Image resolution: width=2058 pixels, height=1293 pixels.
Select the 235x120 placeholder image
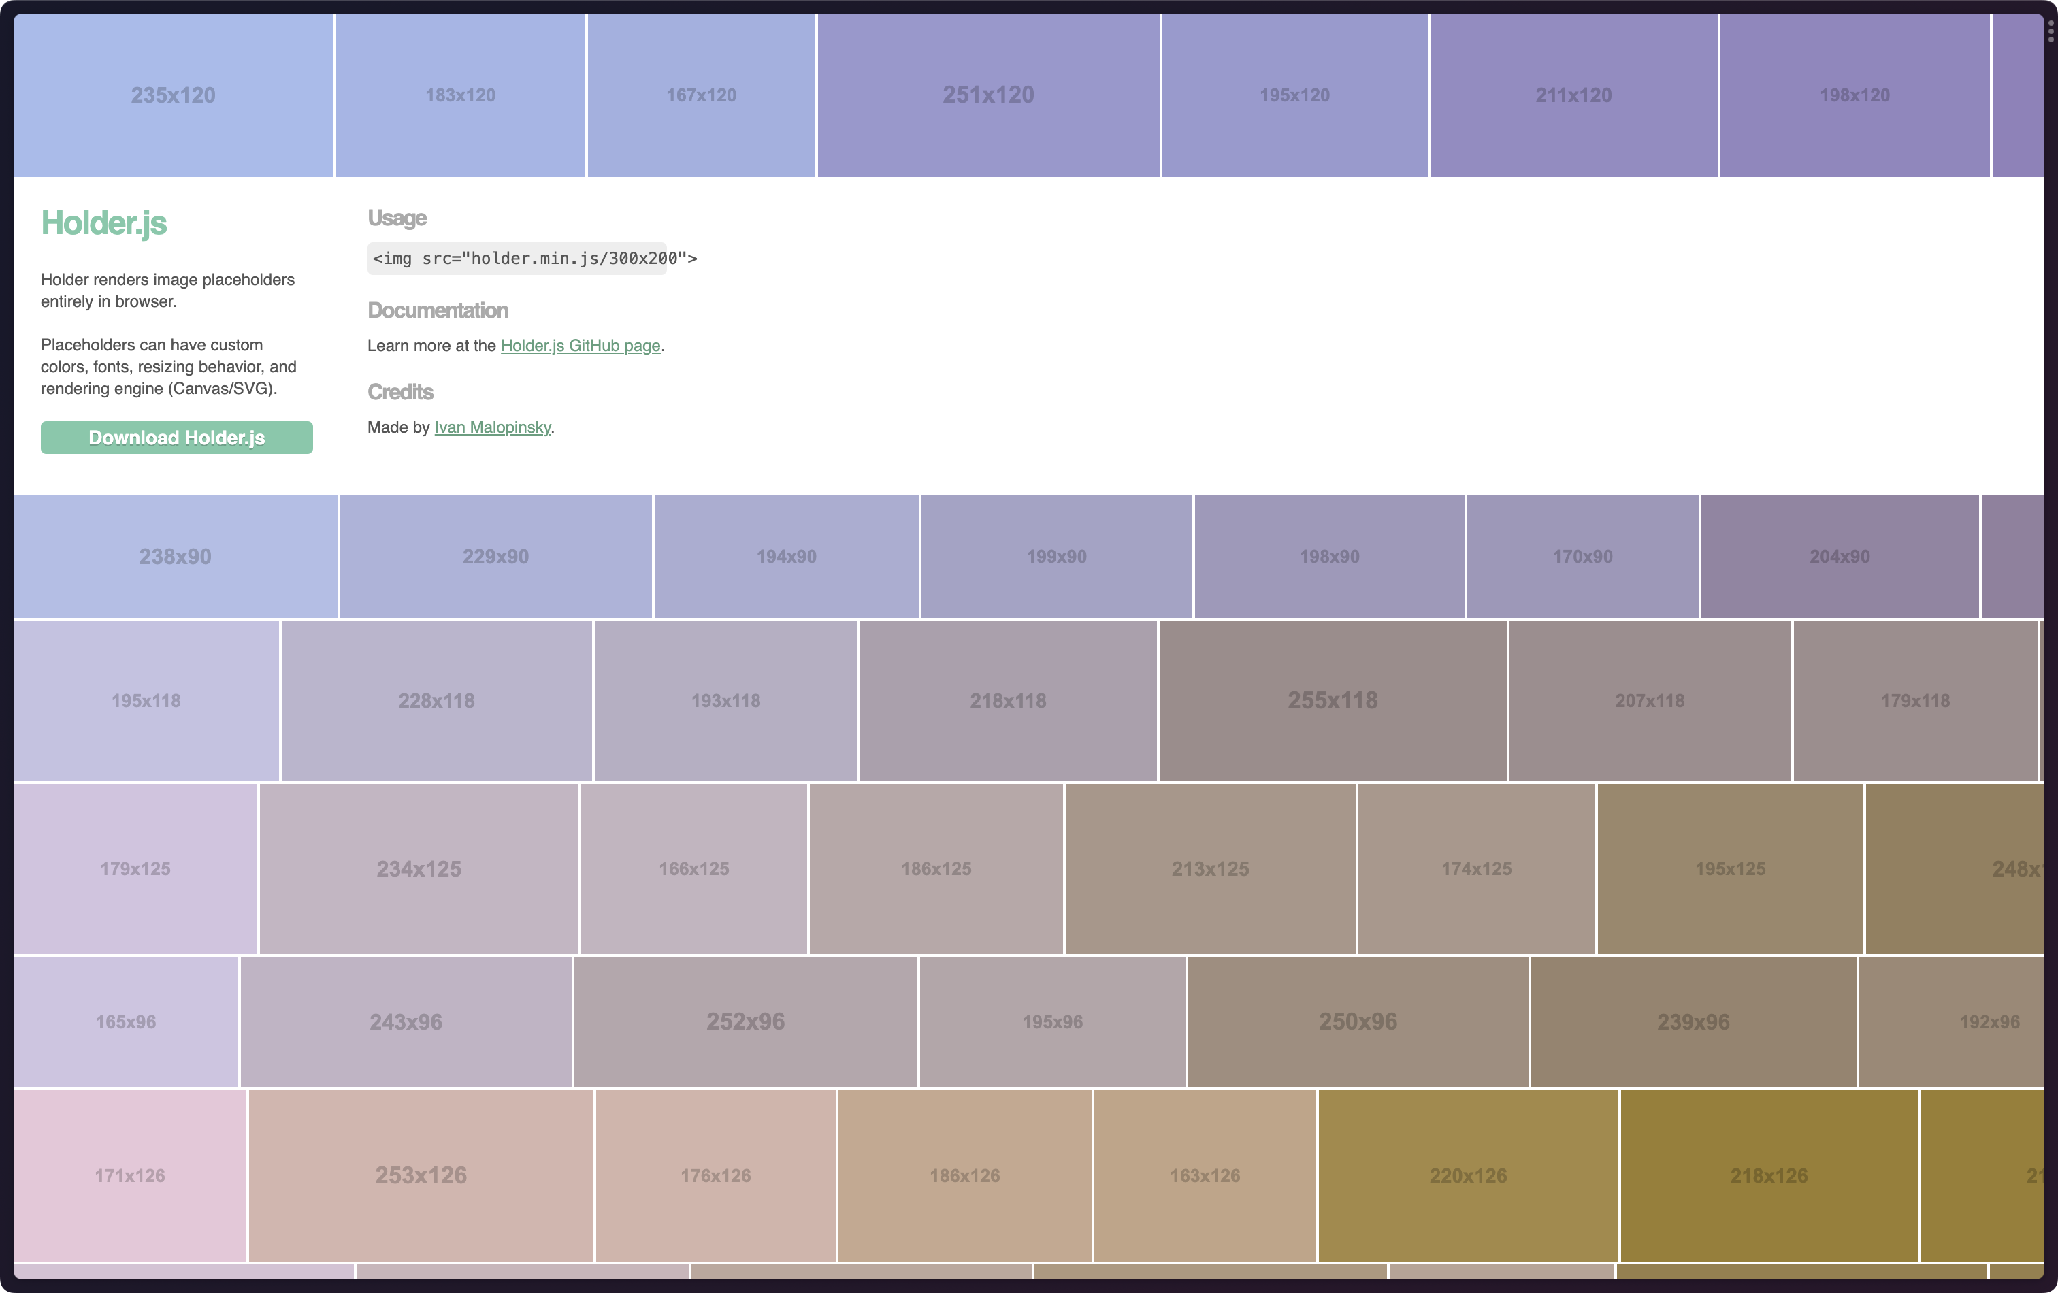(174, 95)
